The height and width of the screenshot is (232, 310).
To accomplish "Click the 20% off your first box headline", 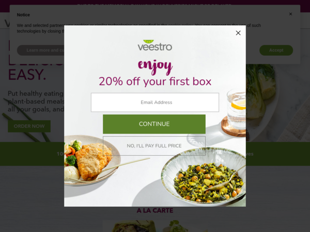I will pos(155,81).
